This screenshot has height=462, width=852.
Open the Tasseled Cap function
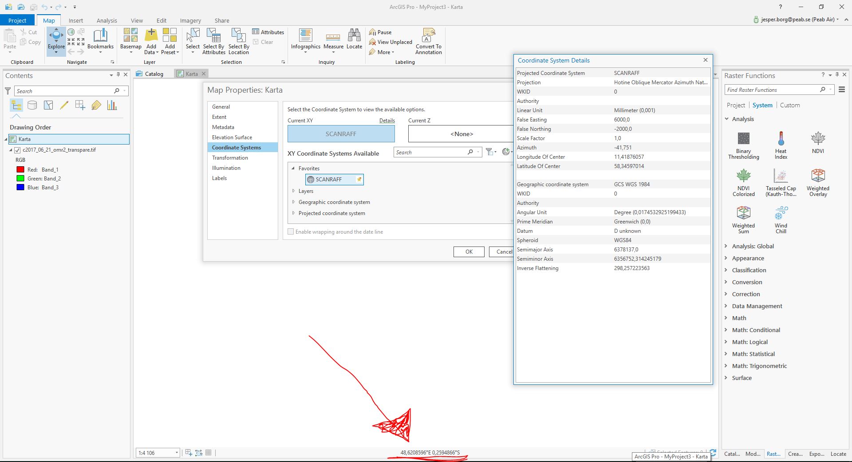point(781,183)
